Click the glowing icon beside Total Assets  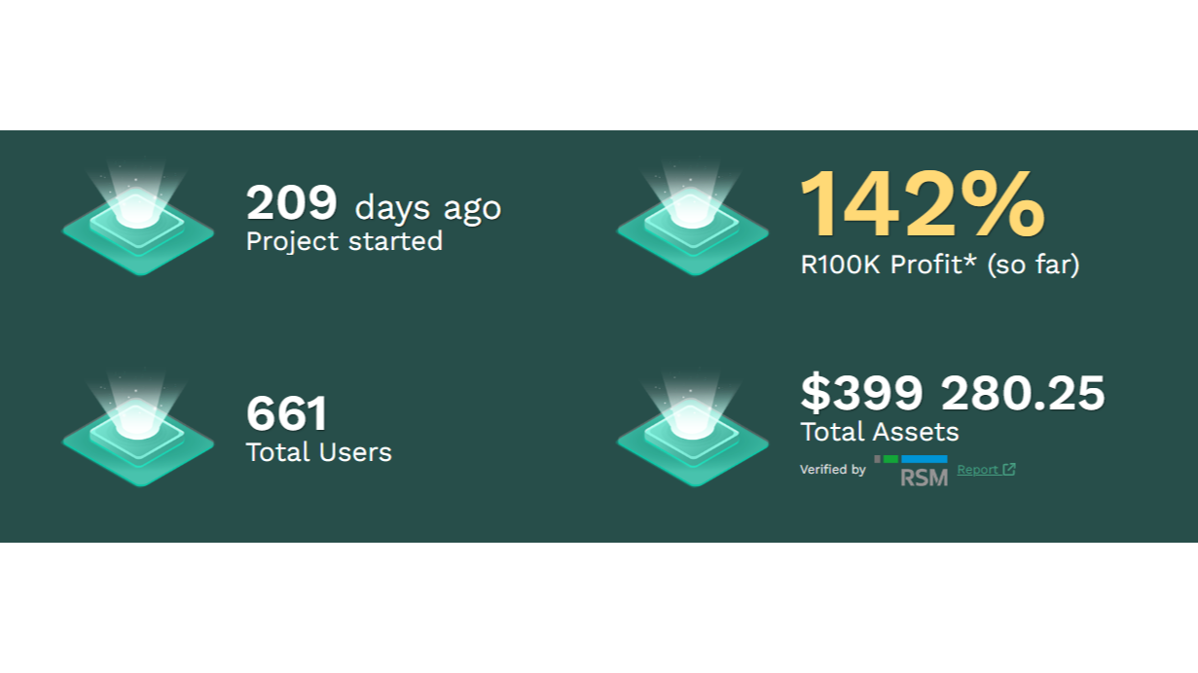693,430
